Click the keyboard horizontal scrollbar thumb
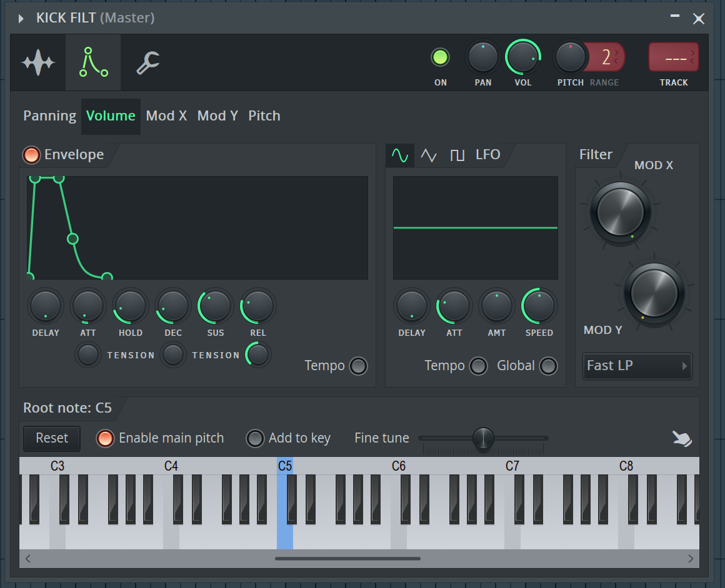Image resolution: width=725 pixels, height=588 pixels. (347, 559)
